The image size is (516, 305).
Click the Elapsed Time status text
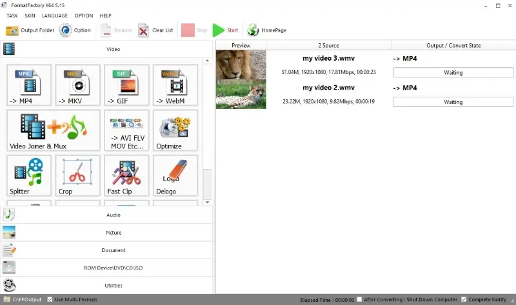pos(327,300)
